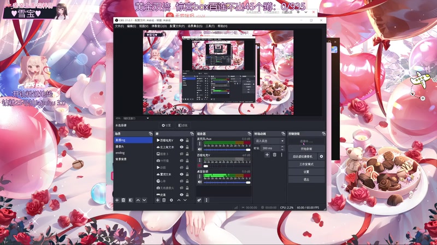The height and width of the screenshot is (245, 437).
Task: Add a new scene with plus icon
Action: (x=117, y=200)
